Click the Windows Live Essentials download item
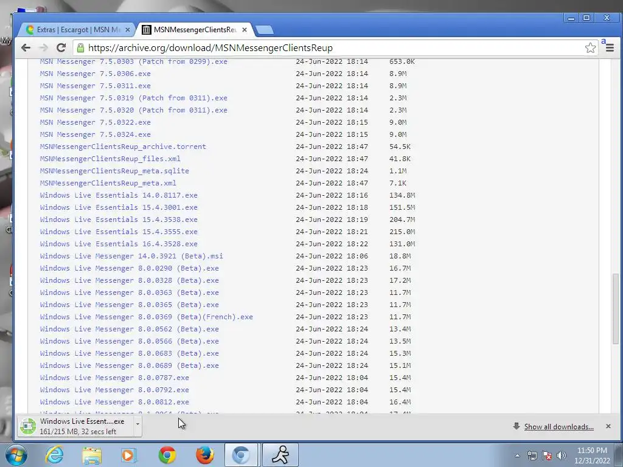The width and height of the screenshot is (623, 467). click(76, 426)
